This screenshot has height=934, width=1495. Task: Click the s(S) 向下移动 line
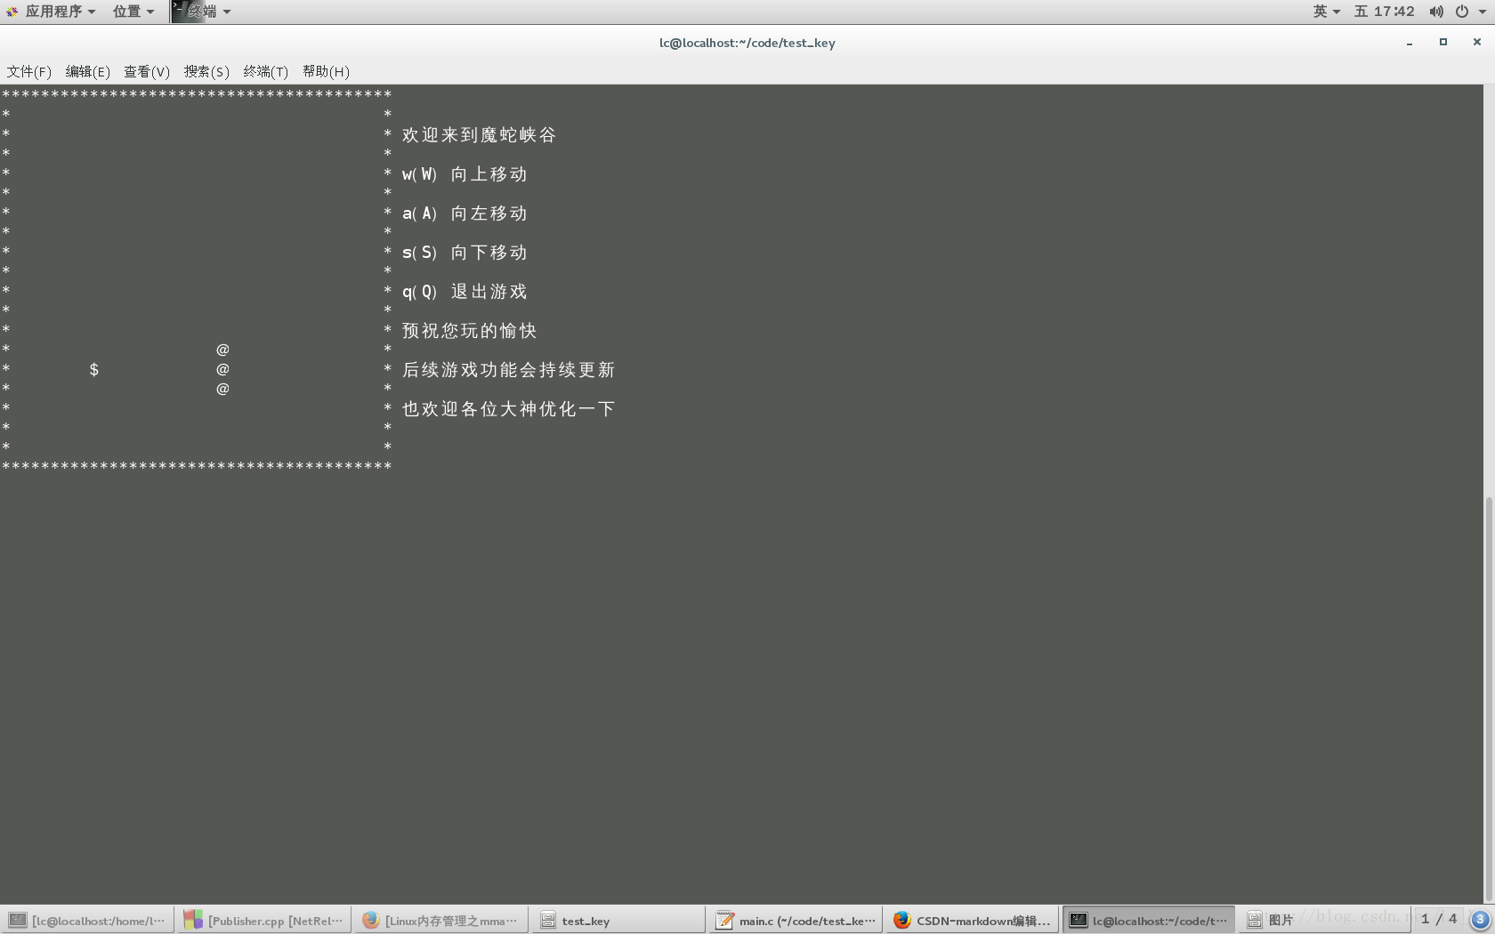465,252
